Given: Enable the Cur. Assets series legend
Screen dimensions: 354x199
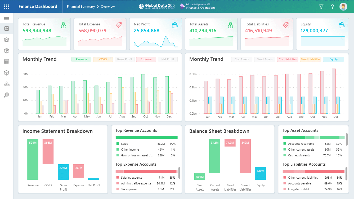Looking at the screenshot, I should [x=242, y=60].
